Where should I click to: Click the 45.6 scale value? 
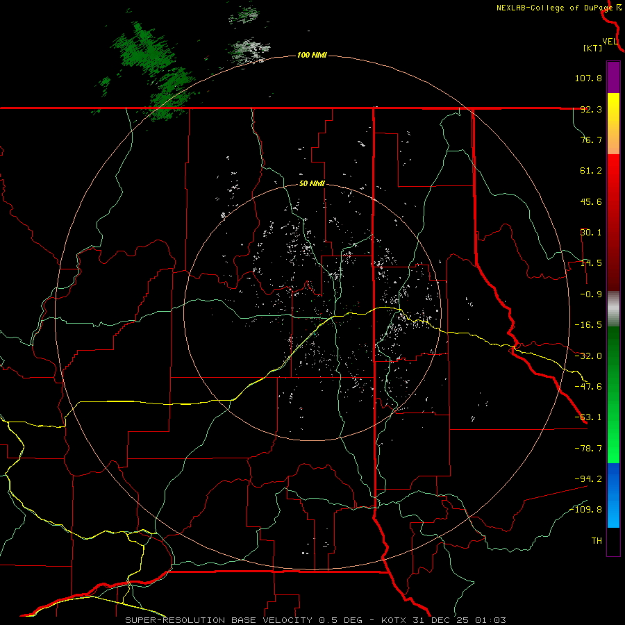tap(591, 201)
